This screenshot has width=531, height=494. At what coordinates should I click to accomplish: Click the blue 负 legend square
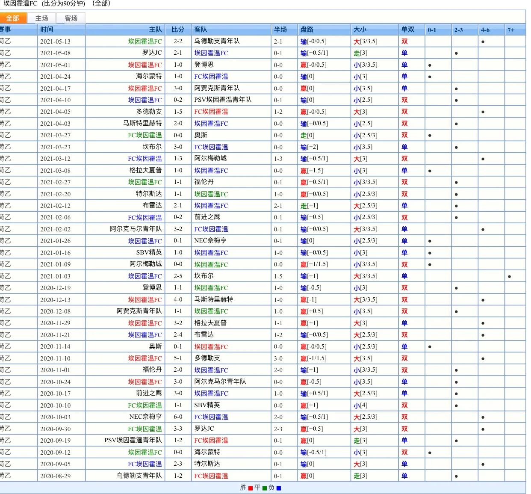click(x=279, y=488)
